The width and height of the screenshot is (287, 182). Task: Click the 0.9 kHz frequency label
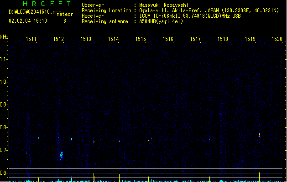[x=4, y=105]
